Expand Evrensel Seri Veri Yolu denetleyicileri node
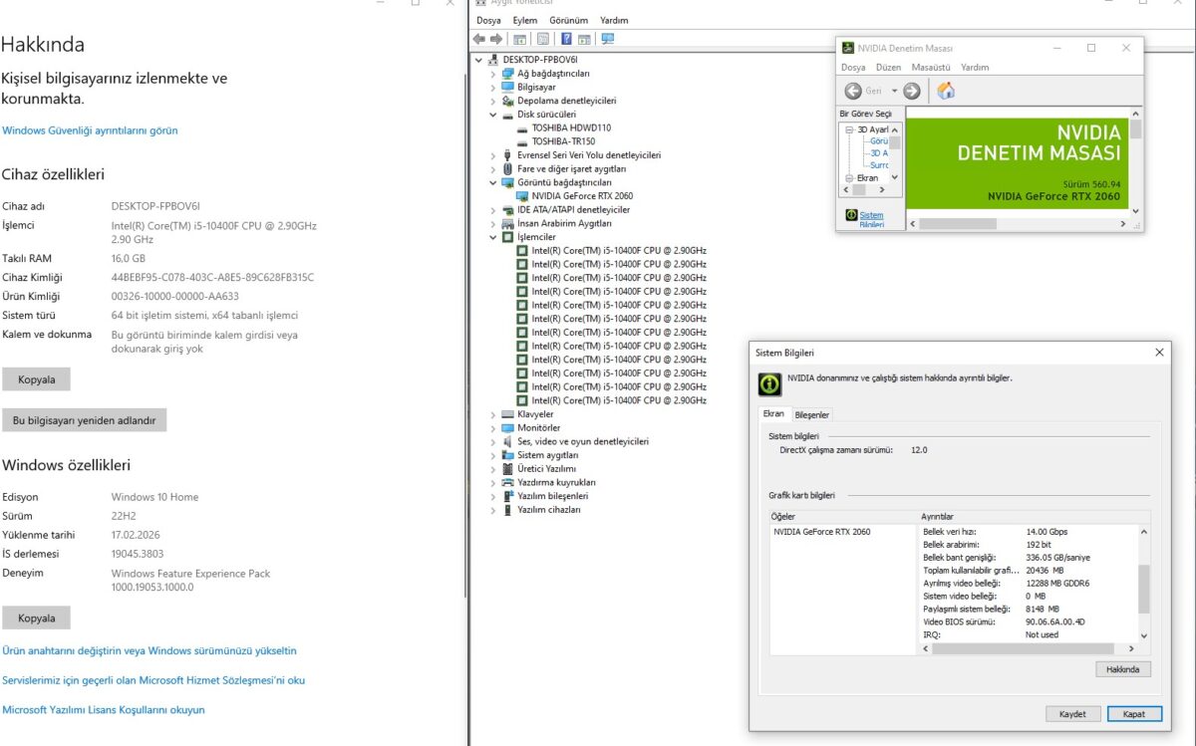 click(x=492, y=155)
